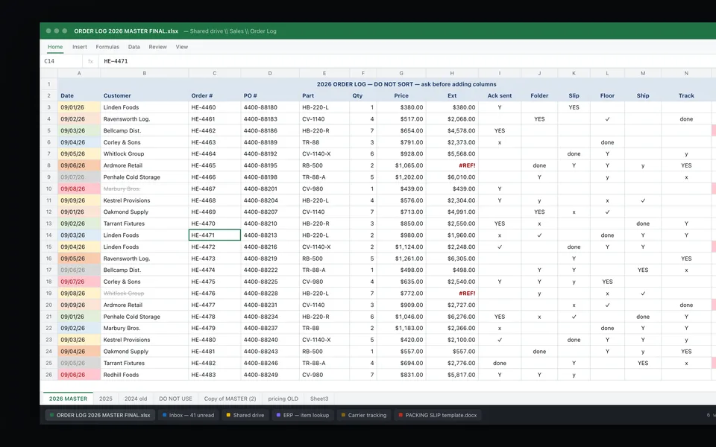Open Inbox — 41 unread from taskbar
The image size is (716, 447).
coord(188,415)
